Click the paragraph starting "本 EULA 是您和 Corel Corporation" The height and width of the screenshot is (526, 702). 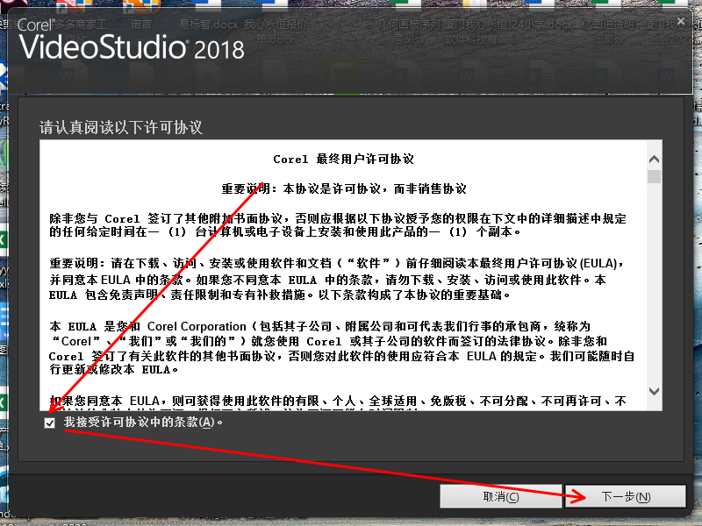point(341,348)
